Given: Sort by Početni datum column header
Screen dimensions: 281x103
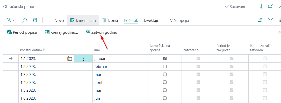Looking at the screenshot, I should pos(32,50).
